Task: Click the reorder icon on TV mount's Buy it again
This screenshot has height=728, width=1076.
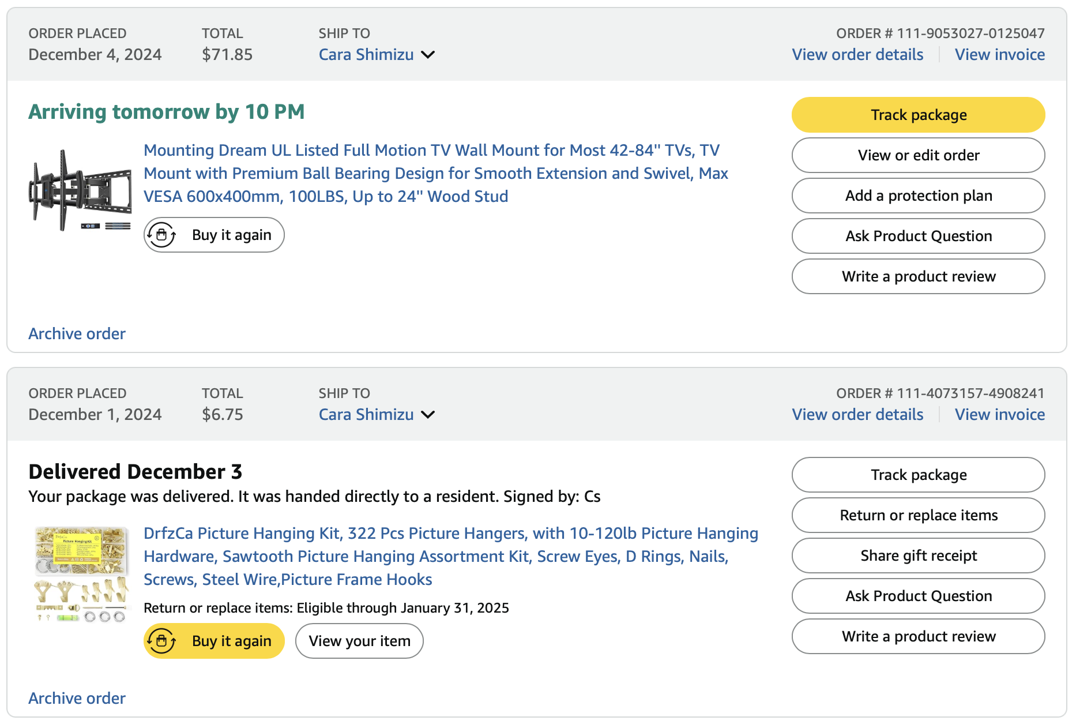Action: coord(161,235)
